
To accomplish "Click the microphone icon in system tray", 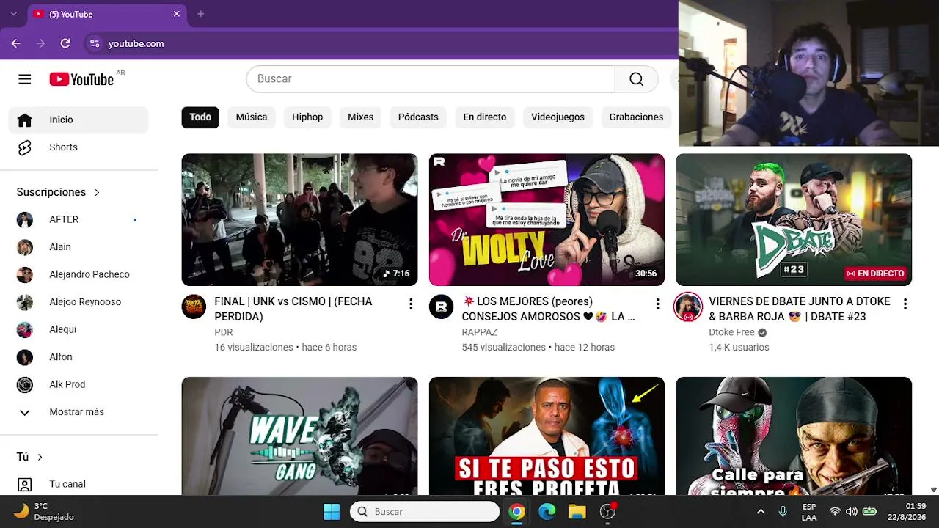I will coord(783,511).
